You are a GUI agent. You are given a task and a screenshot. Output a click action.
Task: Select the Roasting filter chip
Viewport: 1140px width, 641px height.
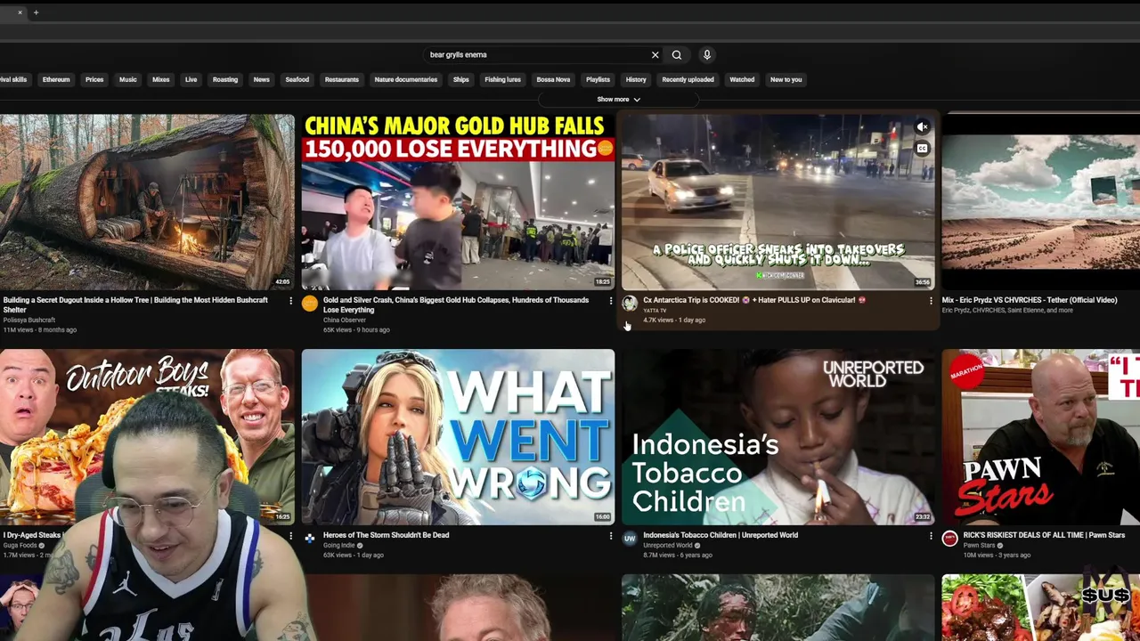225,79
